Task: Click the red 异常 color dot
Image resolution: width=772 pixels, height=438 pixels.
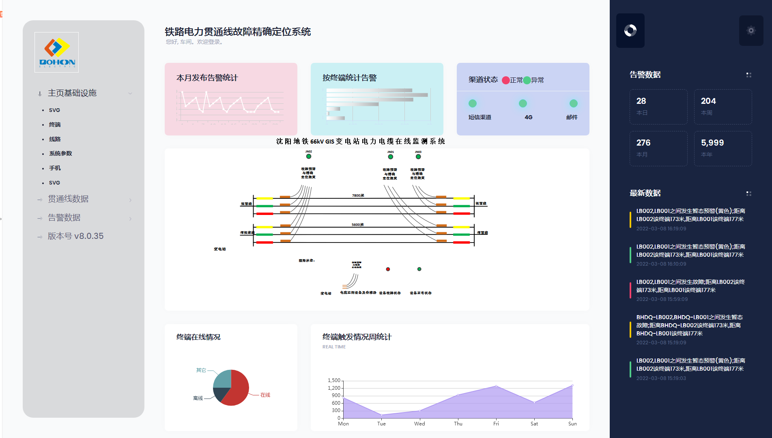Action: (x=505, y=80)
